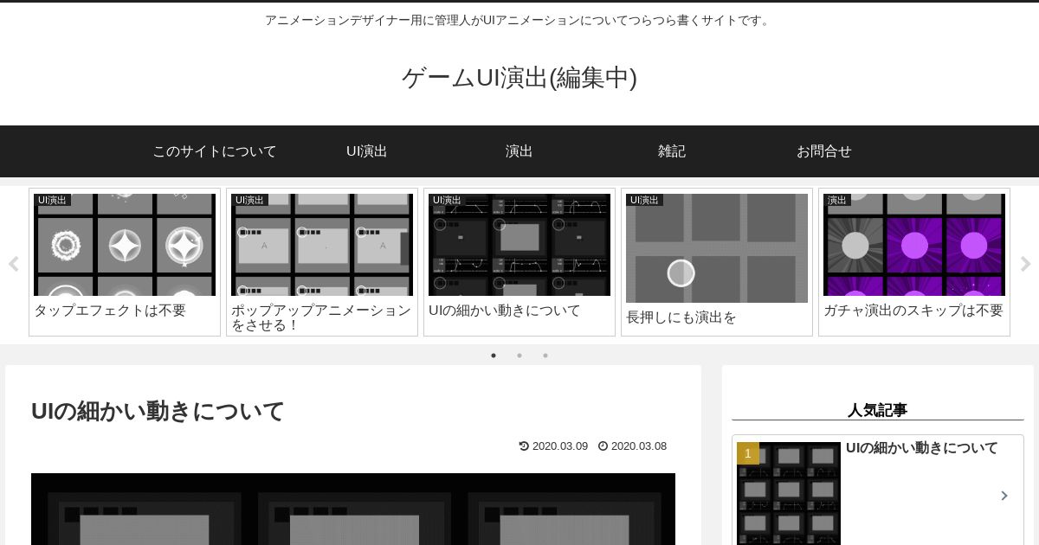The height and width of the screenshot is (545, 1039).
Task: Click the site description tagline text
Action: 519,20
